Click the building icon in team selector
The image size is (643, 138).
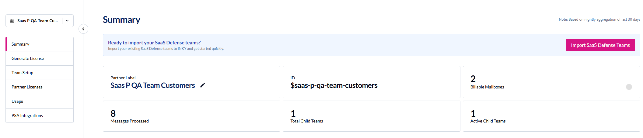click(x=12, y=21)
